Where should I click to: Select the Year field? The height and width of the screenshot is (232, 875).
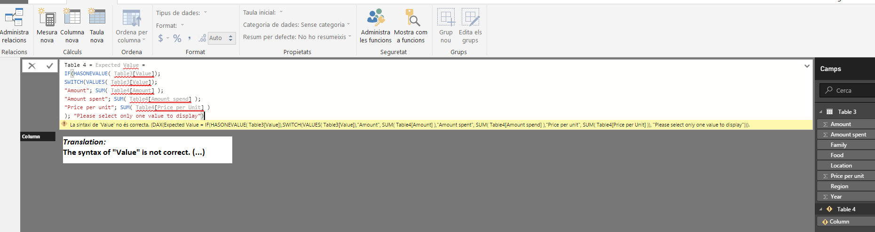pyautogui.click(x=846, y=197)
